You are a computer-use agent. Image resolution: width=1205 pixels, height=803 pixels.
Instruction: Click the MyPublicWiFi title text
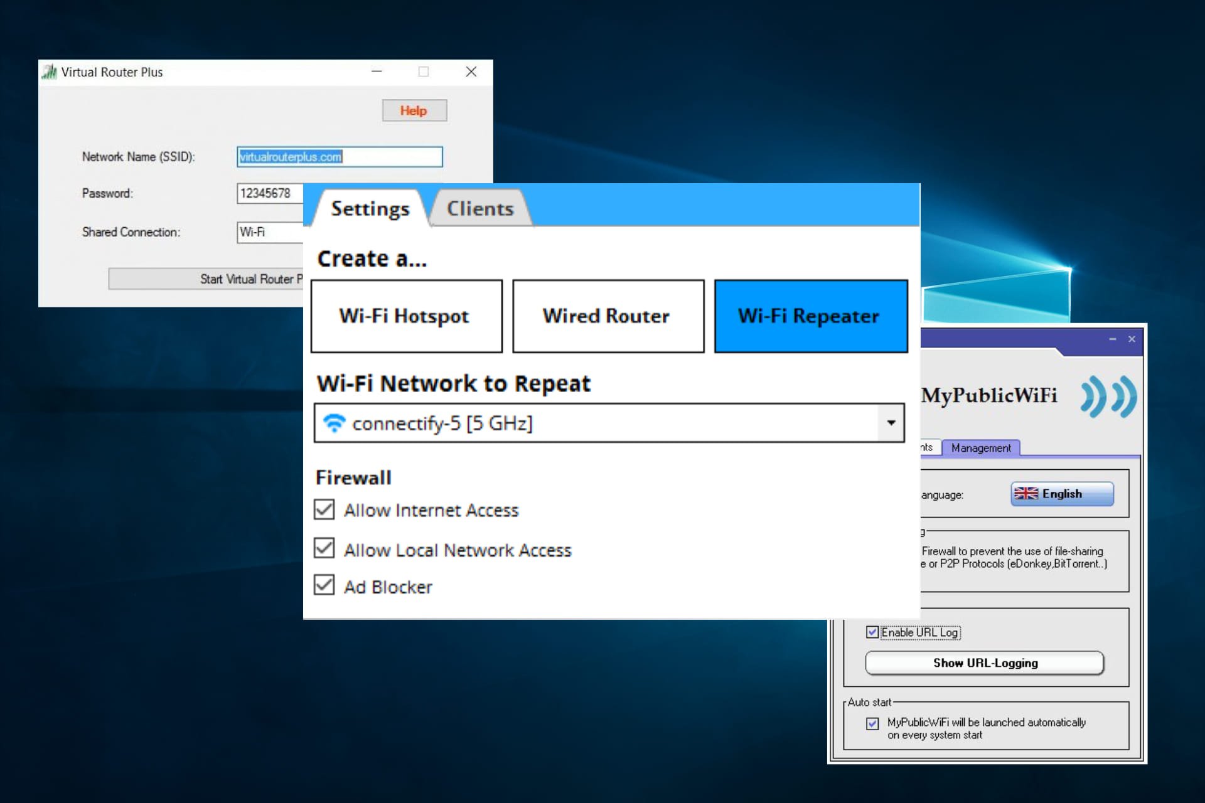point(989,395)
